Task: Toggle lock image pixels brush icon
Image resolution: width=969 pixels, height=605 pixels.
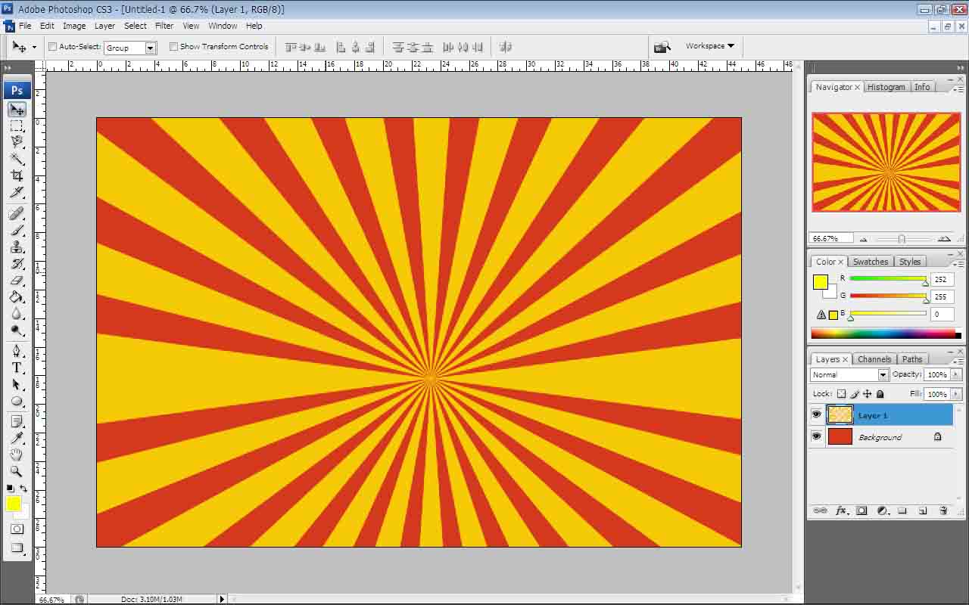Action: coord(855,394)
